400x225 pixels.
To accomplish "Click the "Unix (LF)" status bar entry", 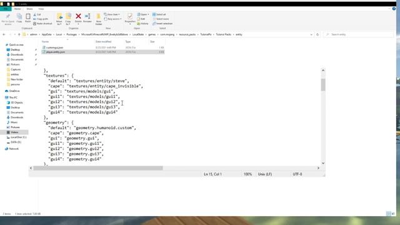I will [x=265, y=174].
